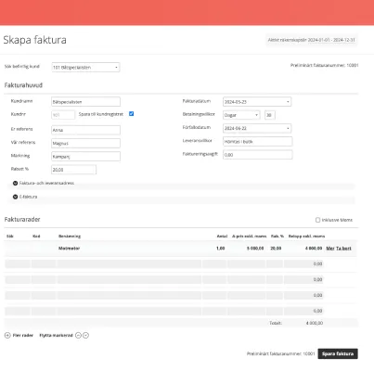Open Betalningsvillkor Dagar dropdown

click(x=241, y=115)
